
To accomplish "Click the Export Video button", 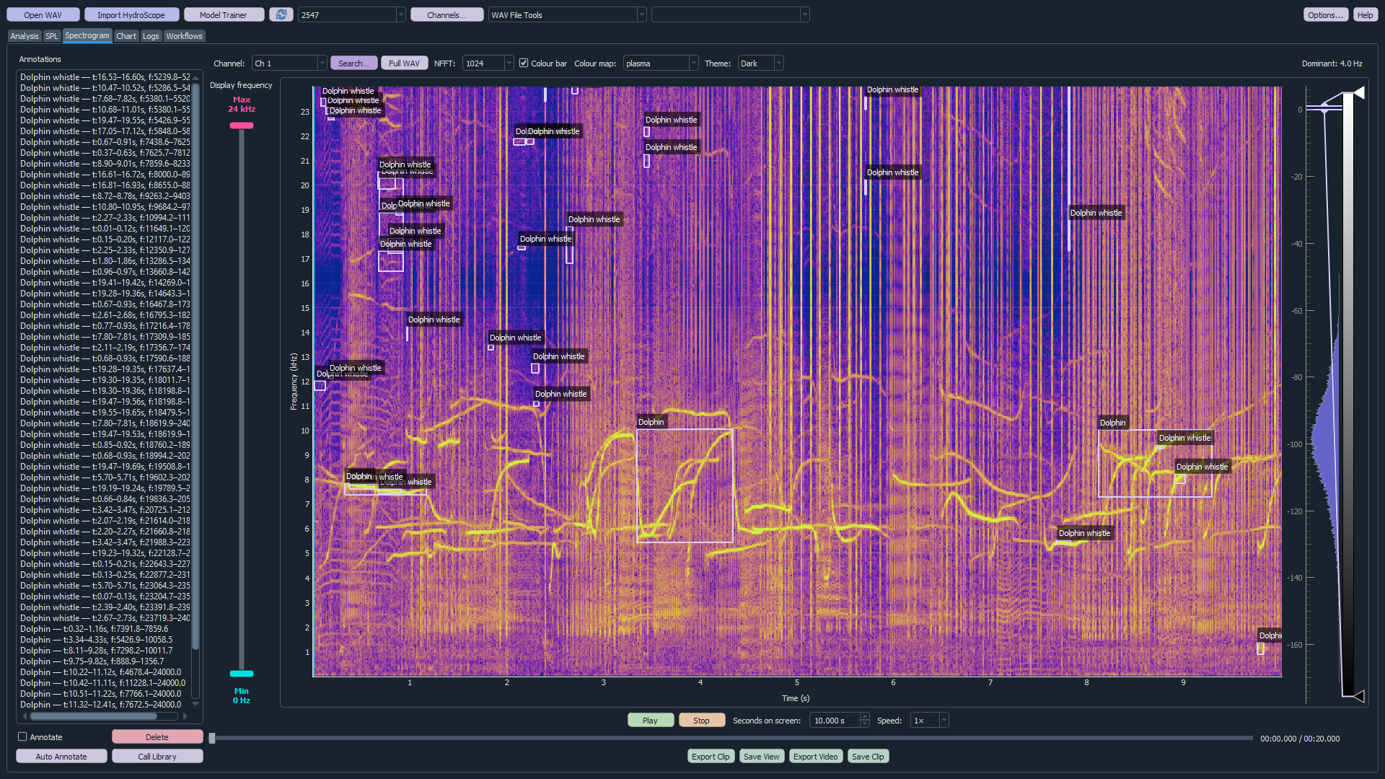I will [816, 756].
